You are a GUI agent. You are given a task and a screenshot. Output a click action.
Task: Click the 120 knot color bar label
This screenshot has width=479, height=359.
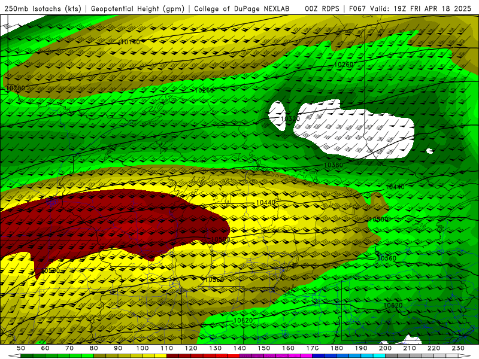[x=191, y=348]
